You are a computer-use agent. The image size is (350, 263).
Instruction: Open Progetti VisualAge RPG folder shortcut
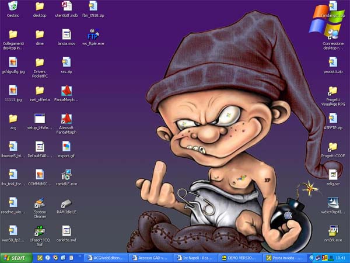point(333,91)
